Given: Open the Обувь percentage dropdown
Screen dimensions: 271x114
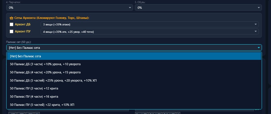Looking at the screenshot, I should click(x=198, y=8).
